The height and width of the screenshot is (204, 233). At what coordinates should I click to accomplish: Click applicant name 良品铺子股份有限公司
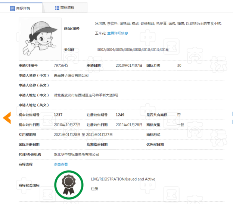[x=71, y=75]
